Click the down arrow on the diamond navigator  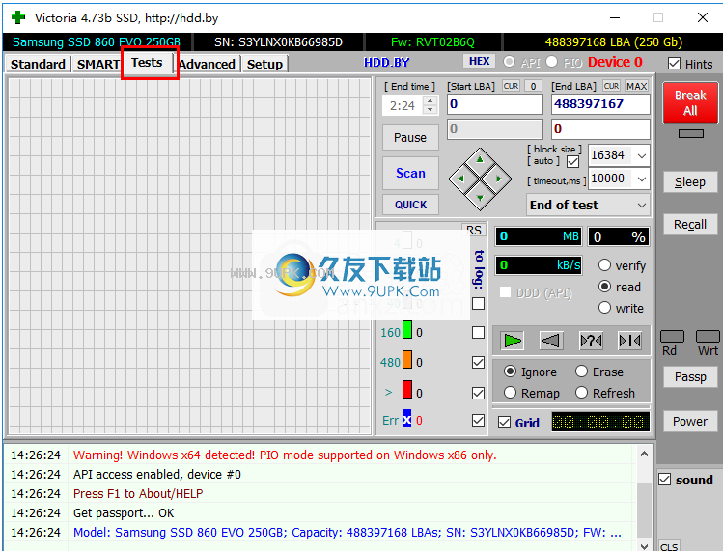(x=480, y=198)
